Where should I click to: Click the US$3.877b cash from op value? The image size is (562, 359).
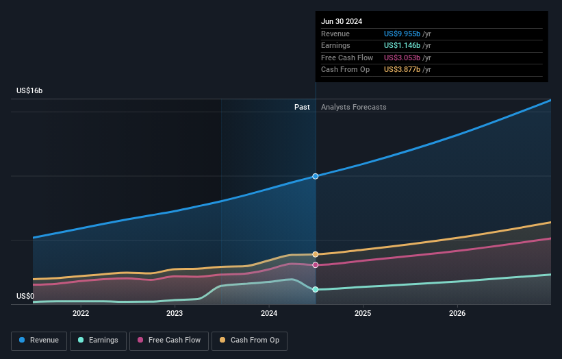tap(402, 70)
